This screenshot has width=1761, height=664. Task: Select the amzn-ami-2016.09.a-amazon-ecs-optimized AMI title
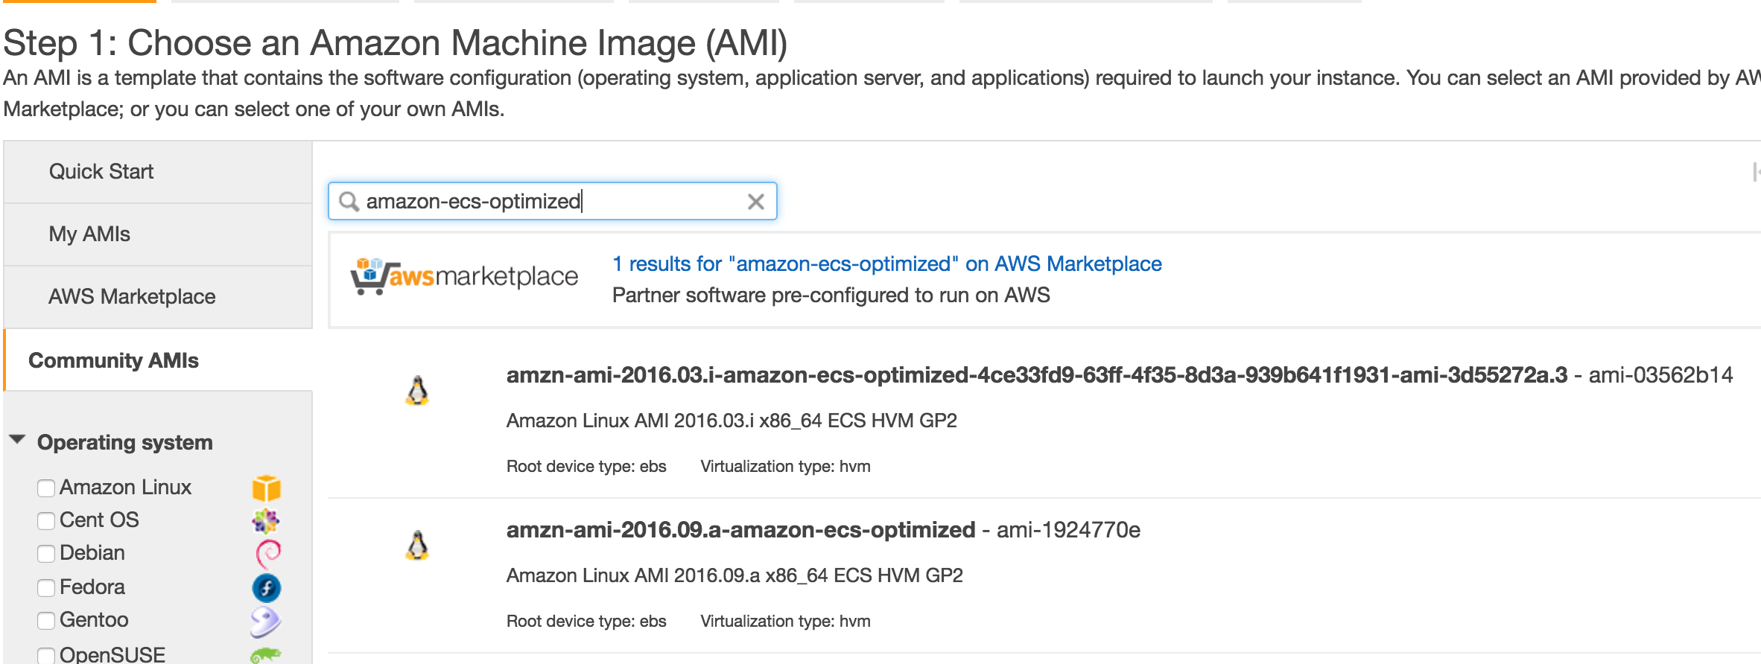pos(741,530)
